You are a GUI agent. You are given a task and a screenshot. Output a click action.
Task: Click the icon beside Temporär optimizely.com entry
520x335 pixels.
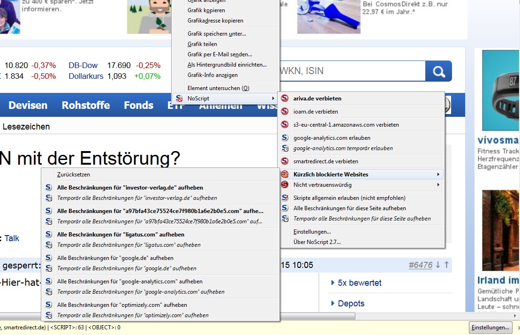(49, 315)
